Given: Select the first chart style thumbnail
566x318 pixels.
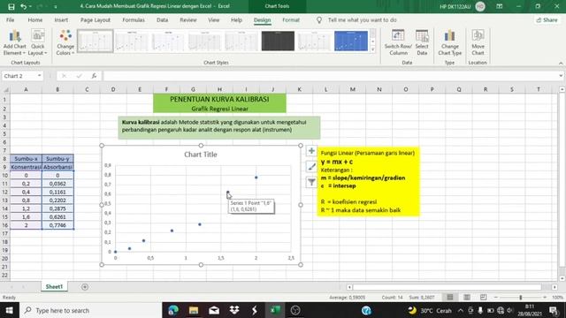Looking at the screenshot, I should pyautogui.click(x=96, y=42).
